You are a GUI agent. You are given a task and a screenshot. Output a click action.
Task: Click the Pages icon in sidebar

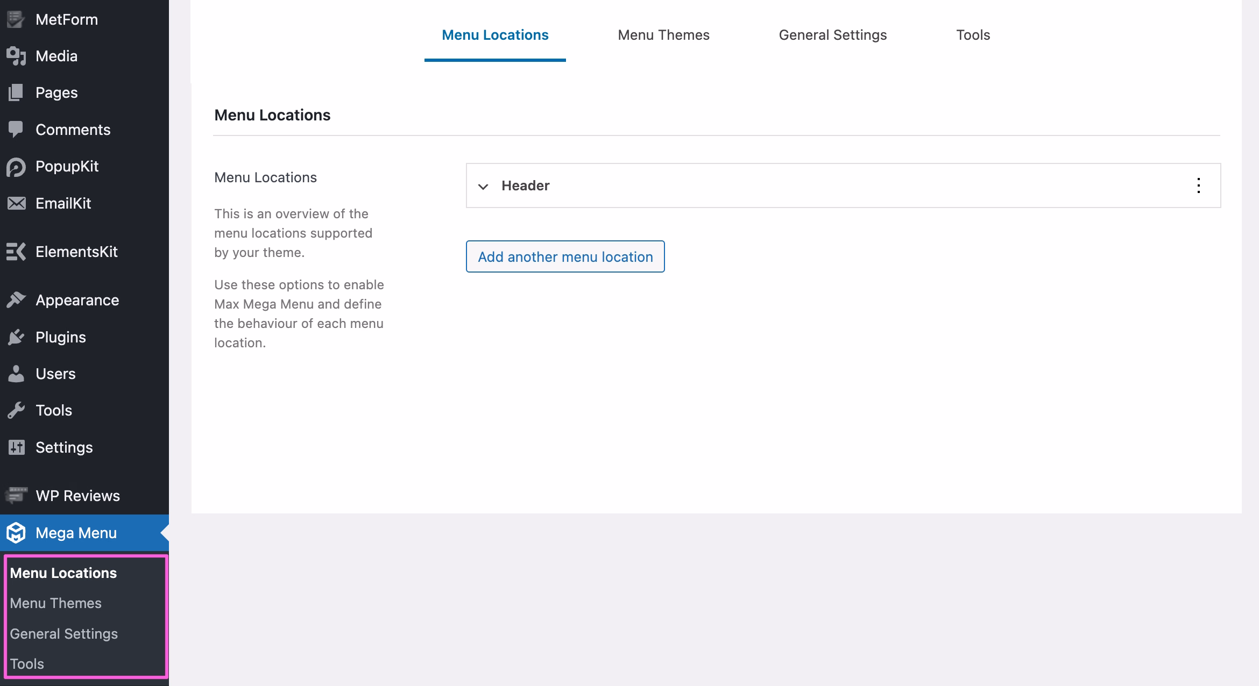pyautogui.click(x=16, y=92)
